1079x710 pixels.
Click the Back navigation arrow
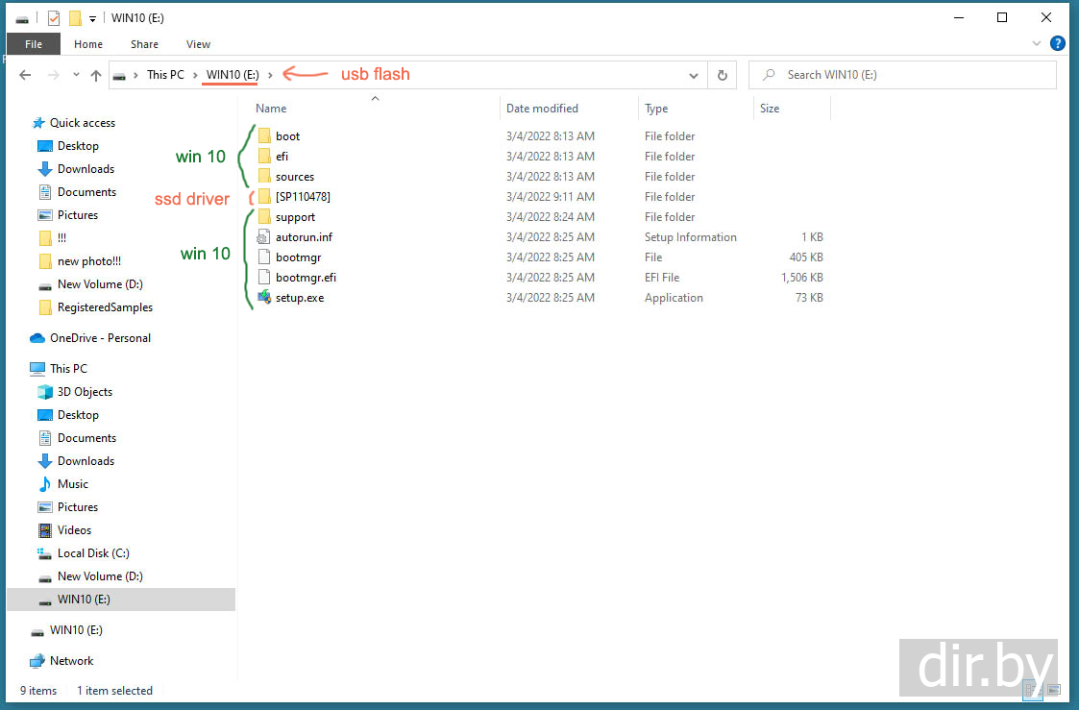tap(26, 75)
